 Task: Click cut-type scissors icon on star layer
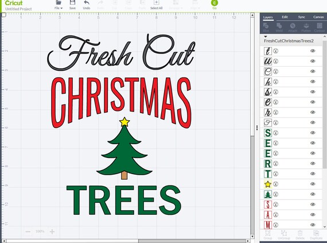[x=276, y=184]
